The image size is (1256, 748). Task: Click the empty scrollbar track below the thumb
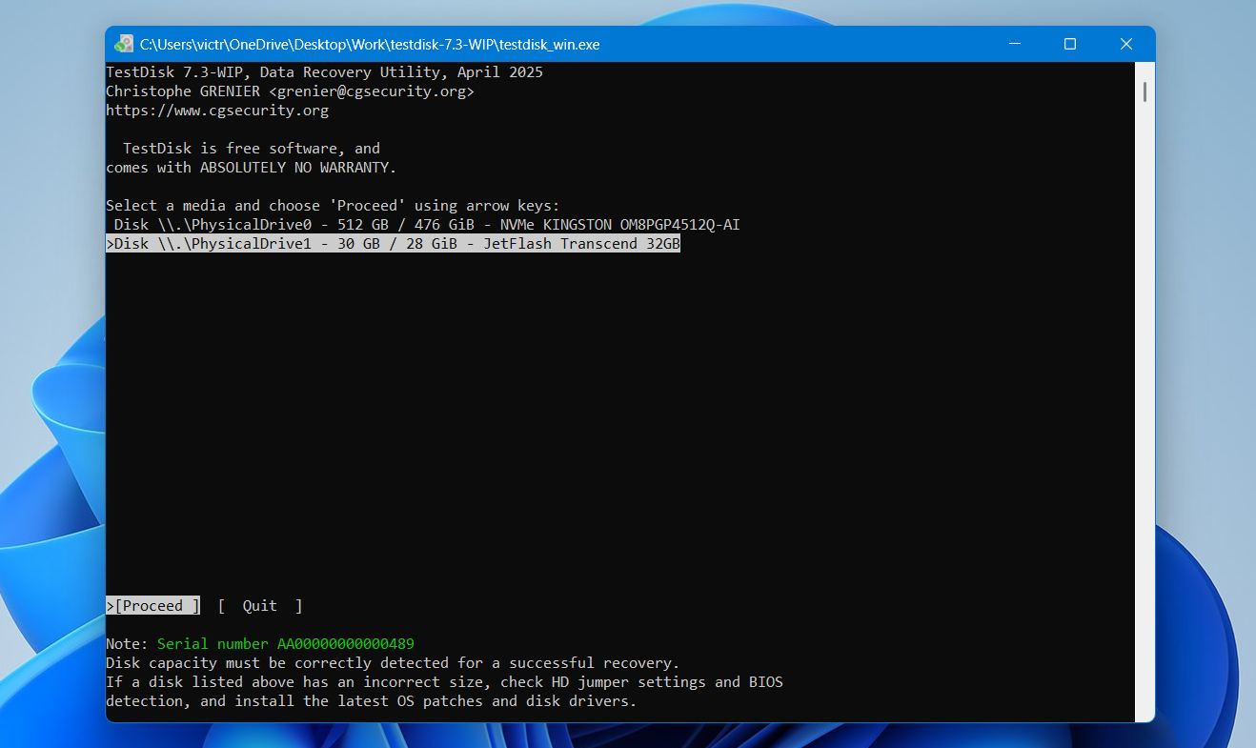click(x=1145, y=410)
